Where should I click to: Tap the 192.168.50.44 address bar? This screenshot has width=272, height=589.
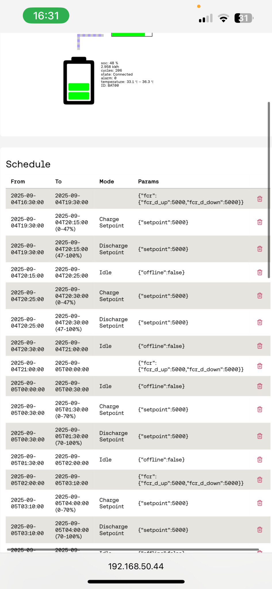[x=136, y=566]
